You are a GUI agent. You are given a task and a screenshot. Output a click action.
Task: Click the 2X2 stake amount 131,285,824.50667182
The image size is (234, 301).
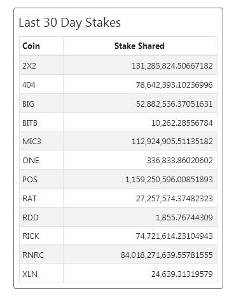[172, 66]
